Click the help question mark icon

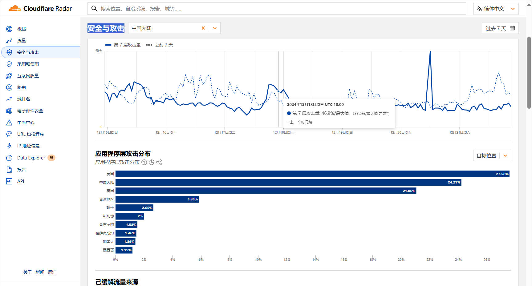[144, 162]
